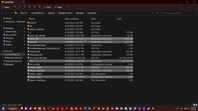The width and height of the screenshot is (198, 111).
Task: Open Settings gear in the taskbar
Action: pyautogui.click(x=44, y=109)
